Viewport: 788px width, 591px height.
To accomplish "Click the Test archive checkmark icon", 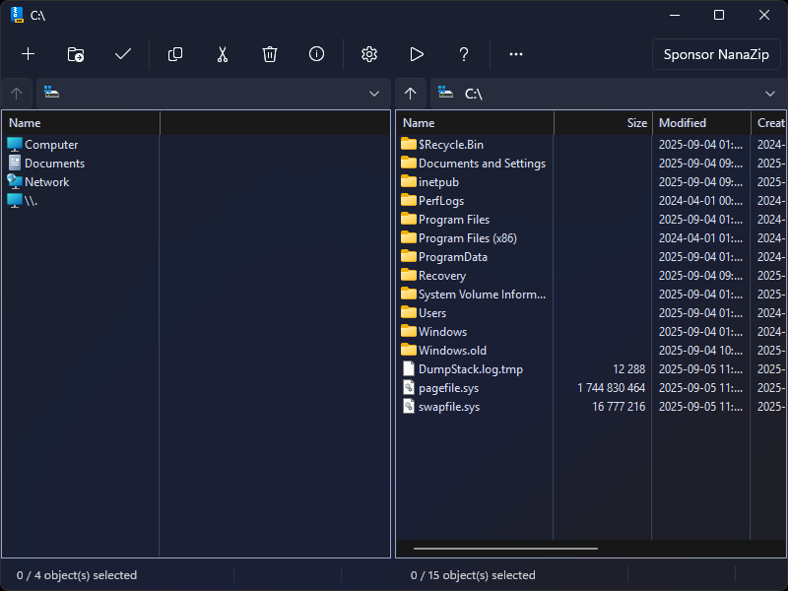I will (122, 54).
